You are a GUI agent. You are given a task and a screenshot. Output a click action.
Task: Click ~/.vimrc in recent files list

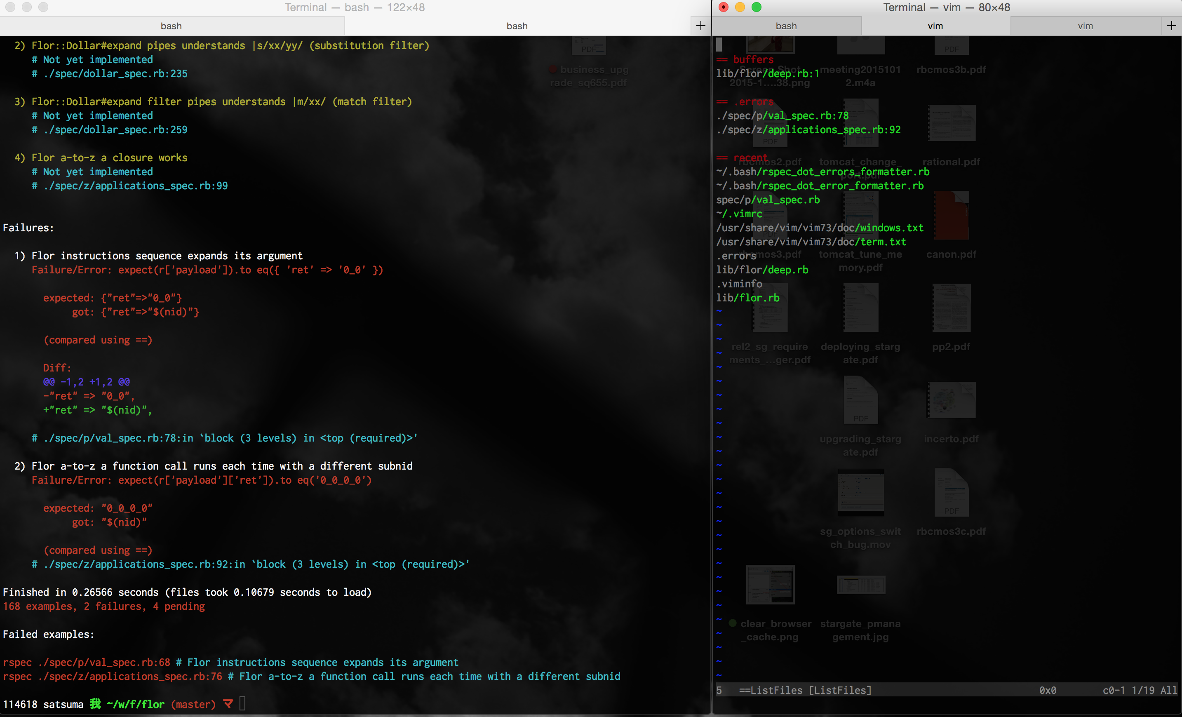click(x=739, y=214)
